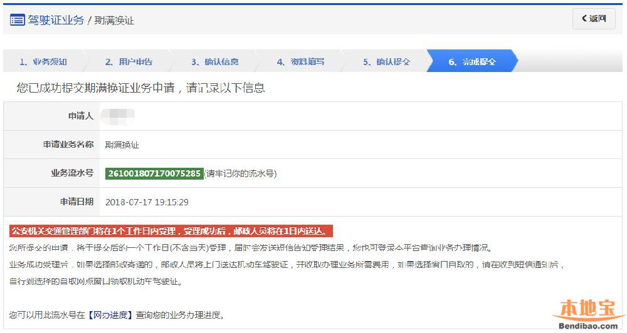Image resolution: width=627 pixels, height=333 pixels.
Task: Click the 申请人 row label
Action: 81,116
